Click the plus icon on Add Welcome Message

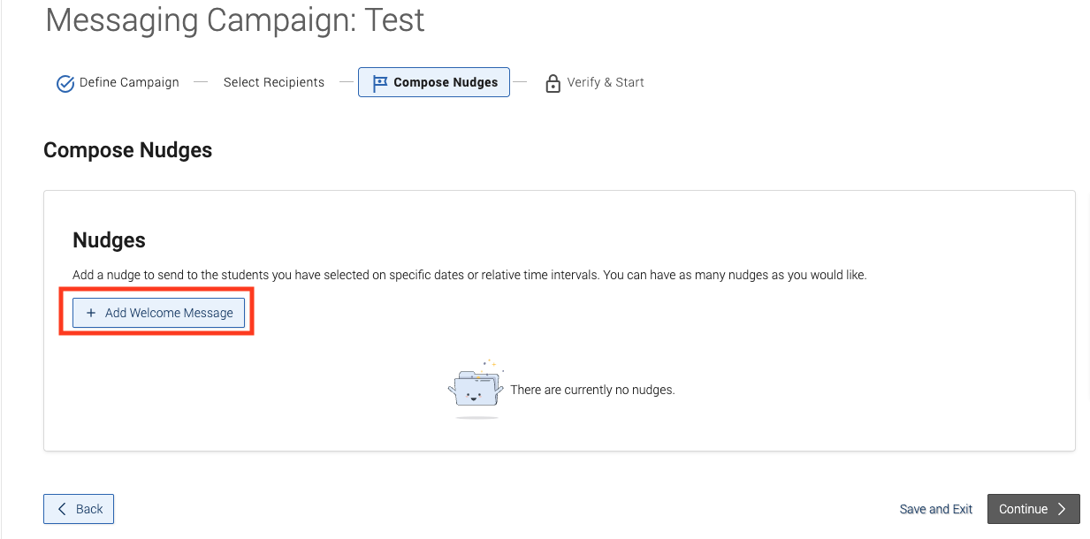[91, 313]
